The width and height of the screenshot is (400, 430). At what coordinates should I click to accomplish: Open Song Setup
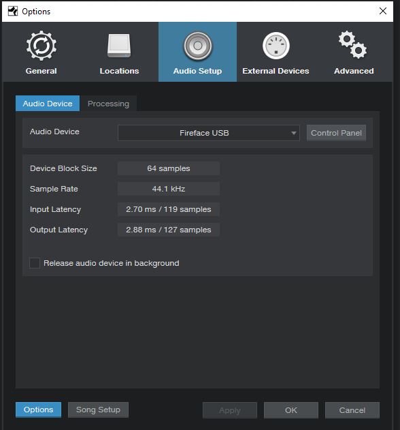coord(98,410)
